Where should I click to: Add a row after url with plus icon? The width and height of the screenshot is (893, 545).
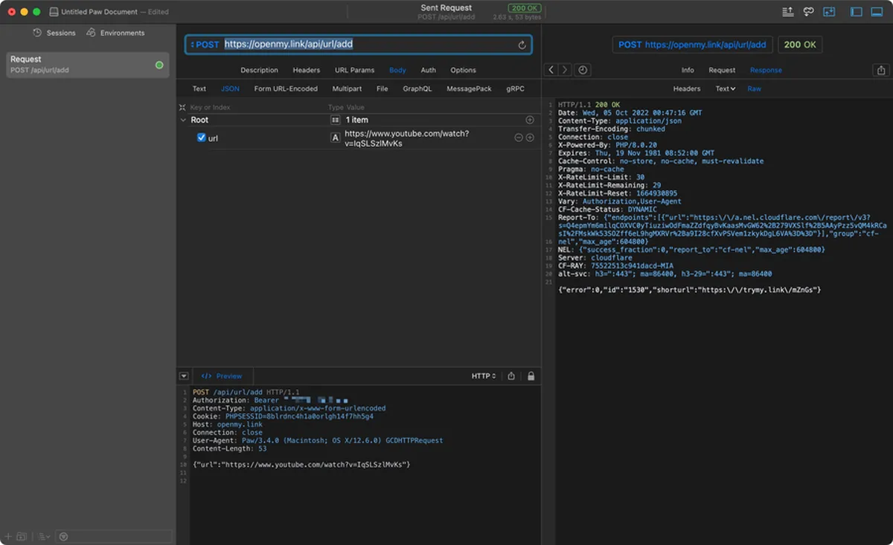point(530,138)
